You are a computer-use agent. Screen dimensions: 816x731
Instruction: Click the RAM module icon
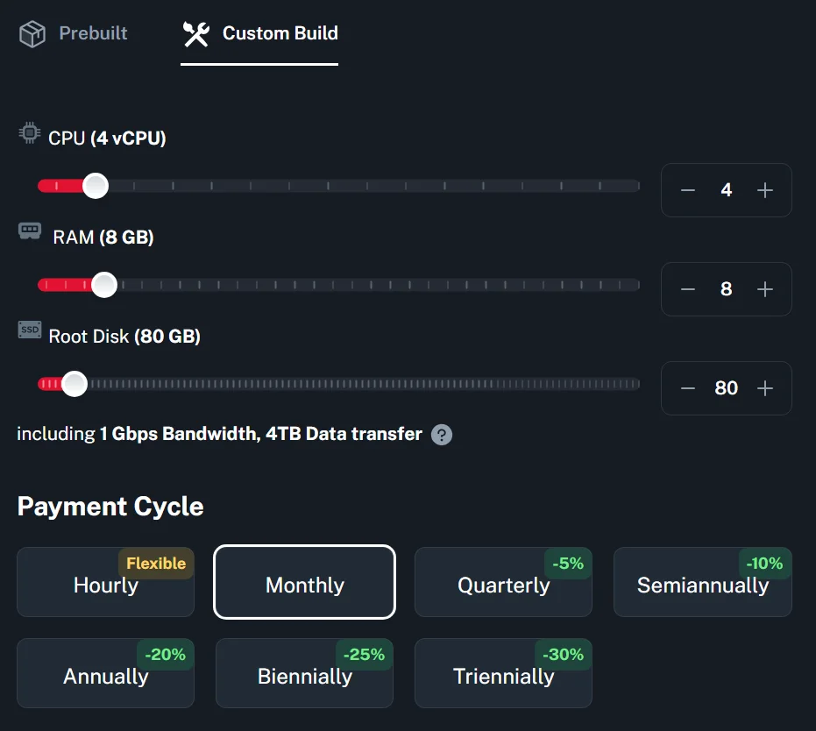point(30,231)
